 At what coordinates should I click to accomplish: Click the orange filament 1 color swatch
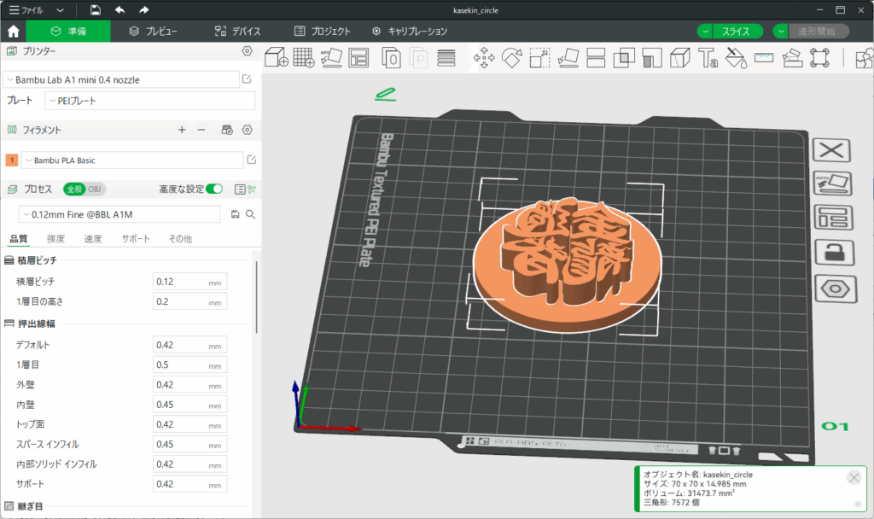point(11,160)
